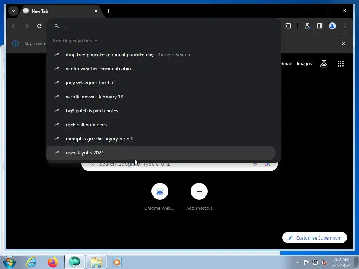This screenshot has width=359, height=269.
Task: Switch to Supermium taskbar button
Action: pos(75,262)
